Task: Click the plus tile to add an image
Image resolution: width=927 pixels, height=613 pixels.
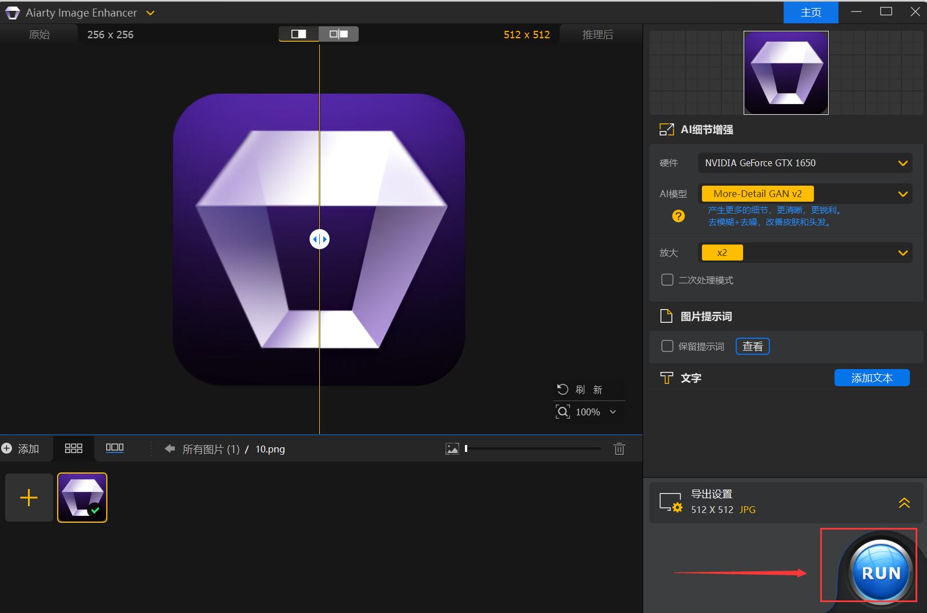Action: pyautogui.click(x=29, y=498)
